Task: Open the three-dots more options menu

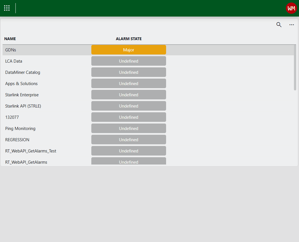Action: point(292,25)
